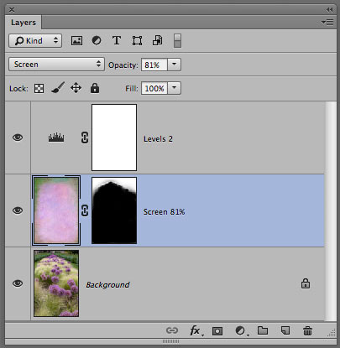Select the Background layer name
This screenshot has width=340, height=348.
pyautogui.click(x=107, y=285)
